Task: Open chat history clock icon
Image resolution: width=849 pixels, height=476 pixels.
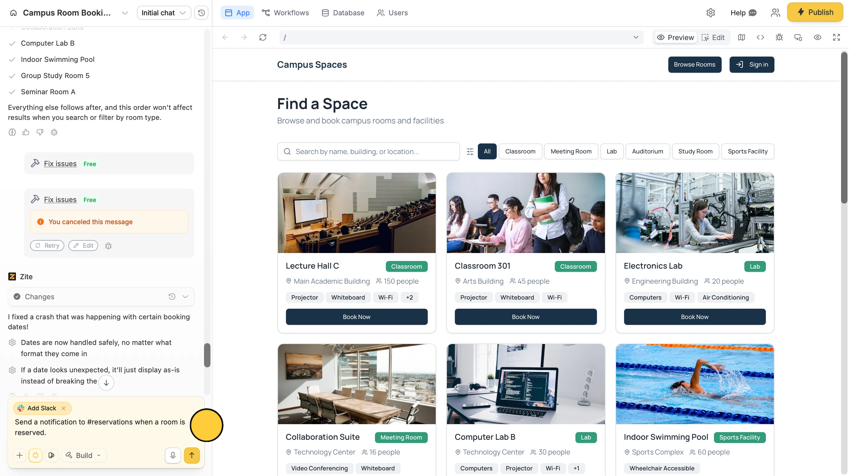Action: 201,13
